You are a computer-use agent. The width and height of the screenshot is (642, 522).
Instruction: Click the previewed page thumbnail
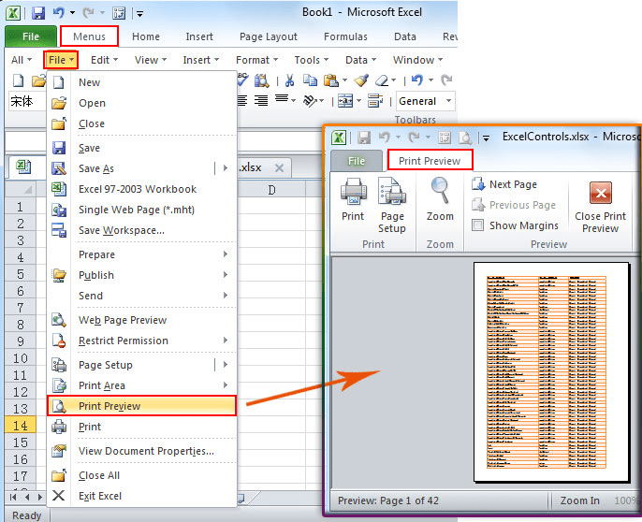coord(551,371)
